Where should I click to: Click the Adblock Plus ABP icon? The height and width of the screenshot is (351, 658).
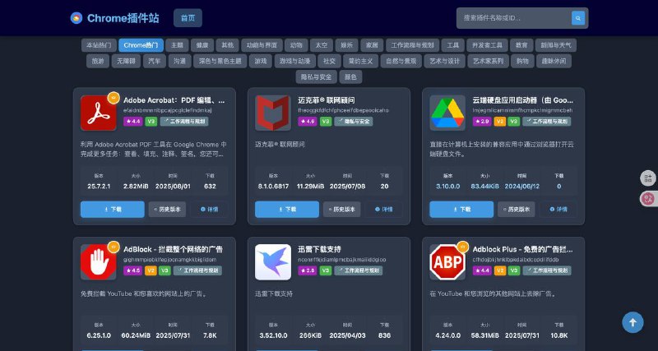[x=447, y=262]
